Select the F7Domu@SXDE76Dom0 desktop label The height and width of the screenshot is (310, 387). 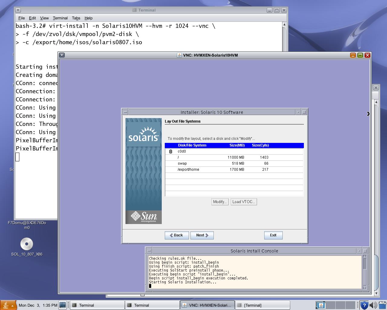coord(27,225)
